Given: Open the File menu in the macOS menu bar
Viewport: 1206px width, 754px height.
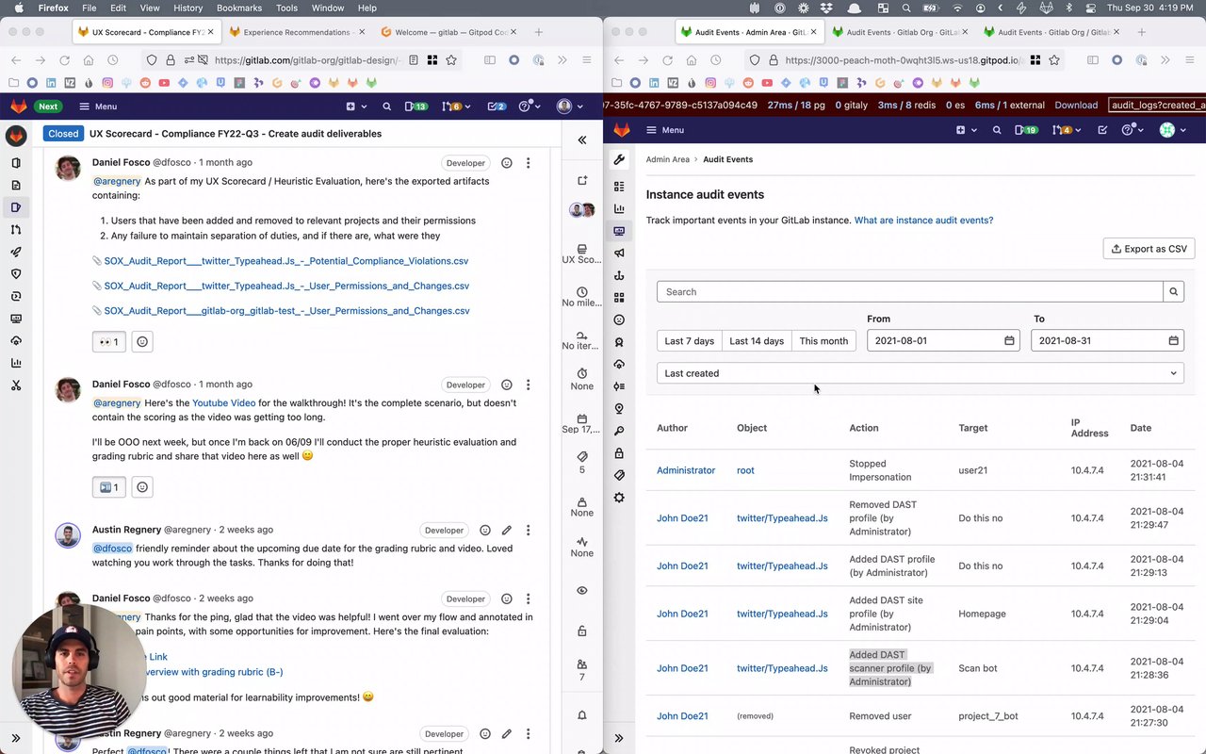Looking at the screenshot, I should 90,8.
